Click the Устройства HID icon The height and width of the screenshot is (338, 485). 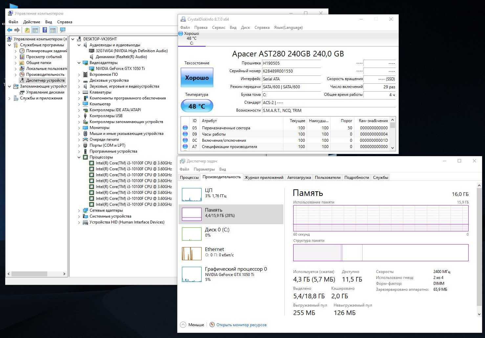point(85,222)
